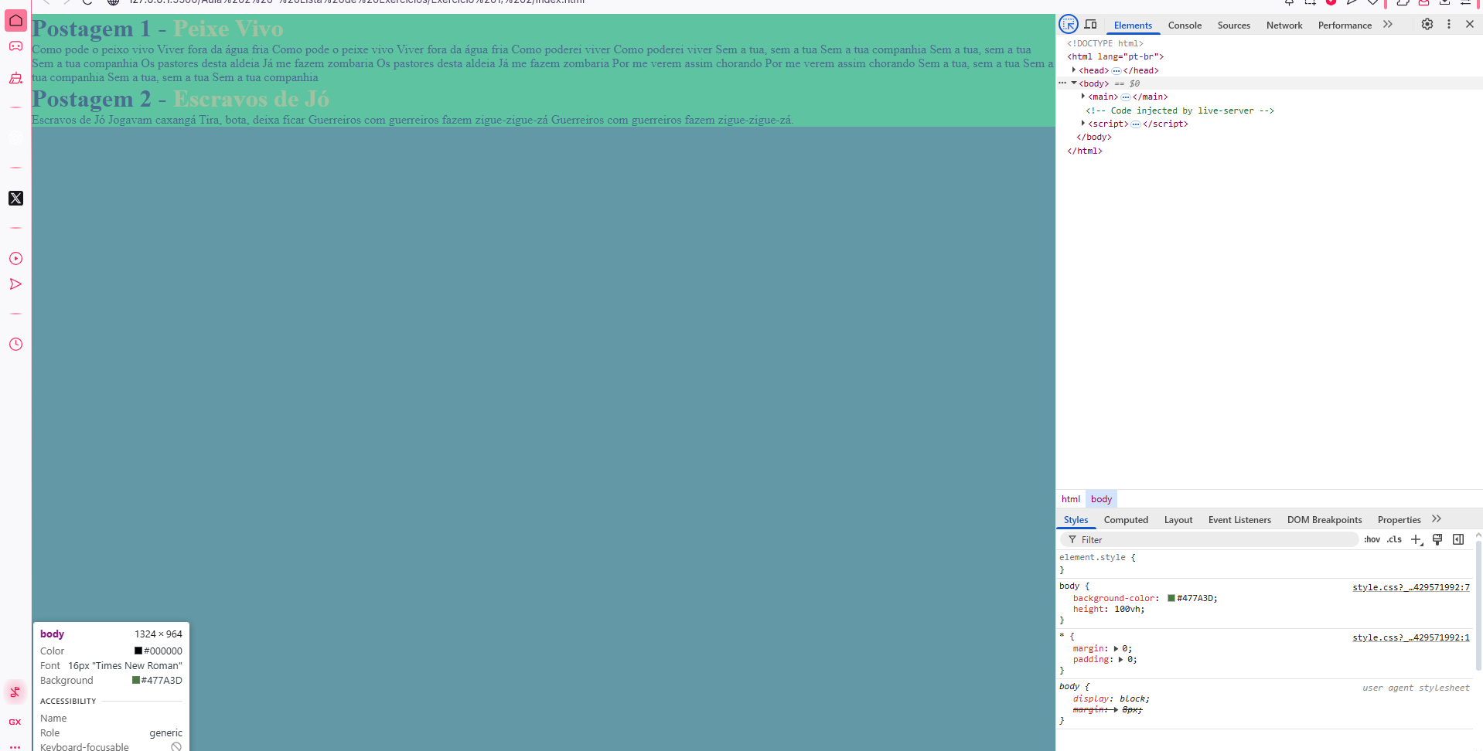Expand the head element node

click(x=1074, y=70)
